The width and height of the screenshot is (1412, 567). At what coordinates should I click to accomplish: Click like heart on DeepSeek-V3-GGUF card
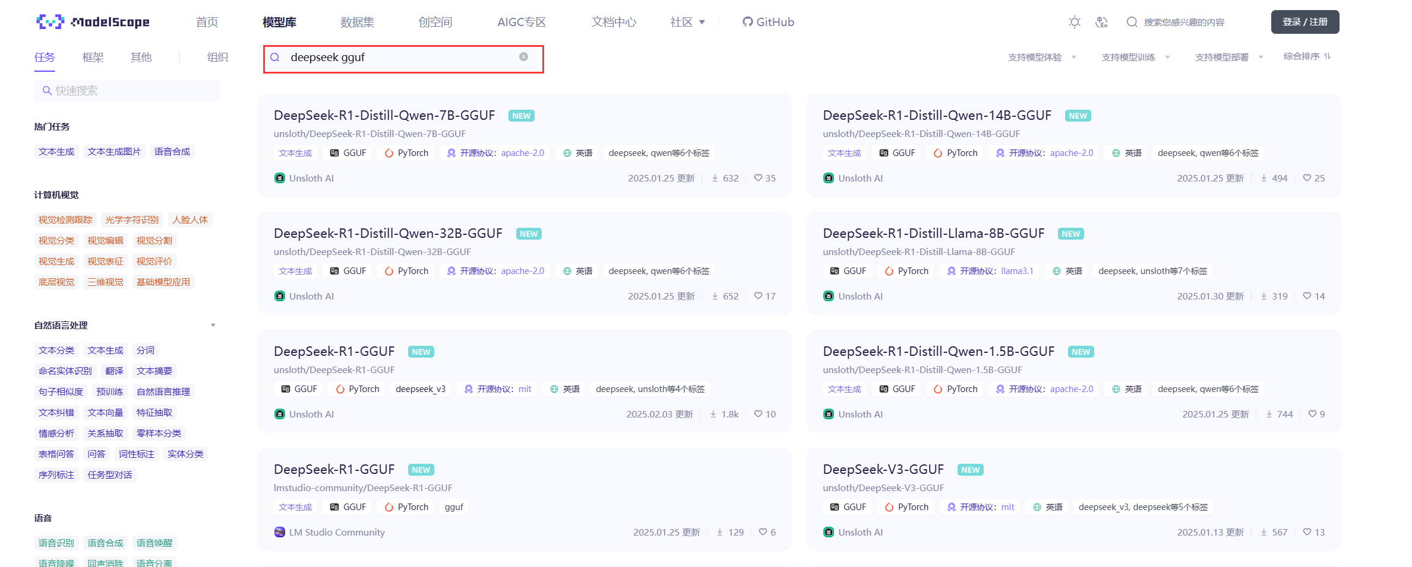point(1307,532)
